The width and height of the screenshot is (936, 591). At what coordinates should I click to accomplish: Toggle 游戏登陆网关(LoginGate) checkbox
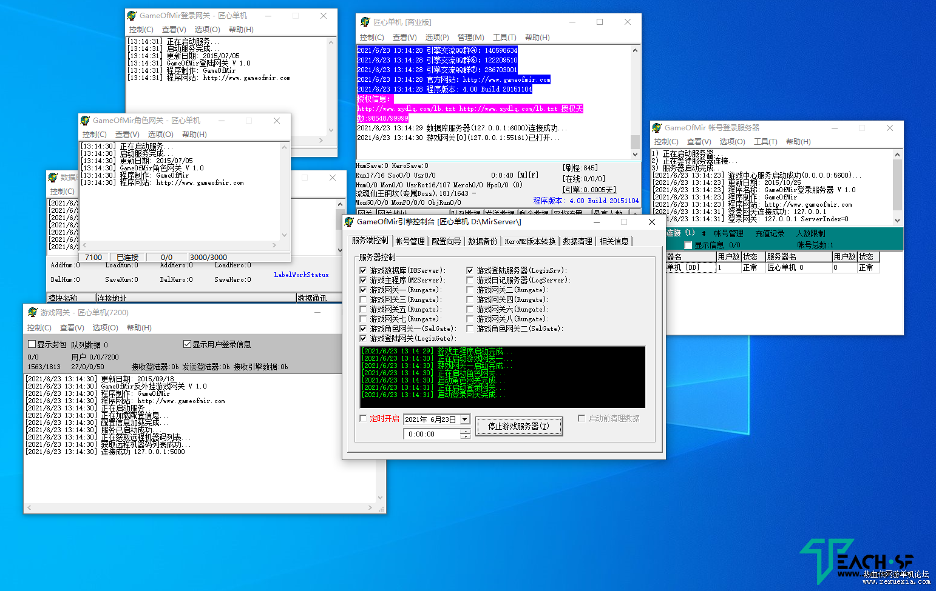point(363,338)
